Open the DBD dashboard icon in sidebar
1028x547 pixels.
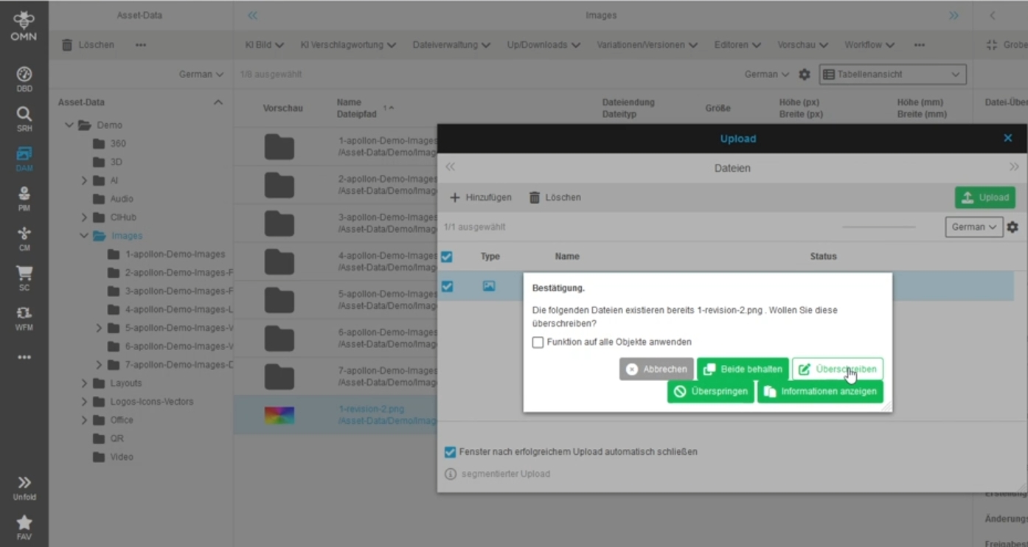(24, 78)
